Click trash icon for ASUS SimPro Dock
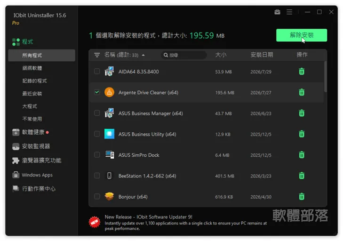This screenshot has height=241, width=343. tap(302, 155)
